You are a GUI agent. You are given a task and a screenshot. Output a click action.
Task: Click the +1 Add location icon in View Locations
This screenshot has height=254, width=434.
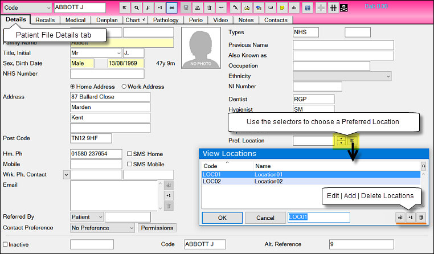click(411, 218)
